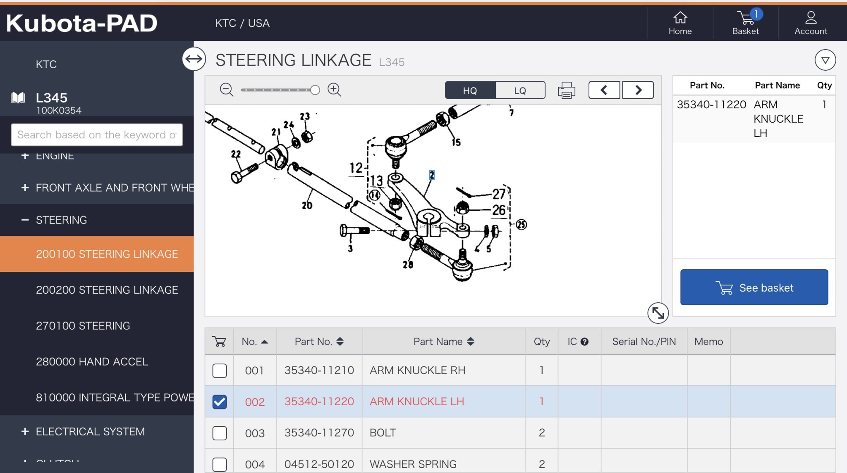Image resolution: width=847 pixels, height=473 pixels.
Task: Go to the next illustration
Action: [638, 90]
